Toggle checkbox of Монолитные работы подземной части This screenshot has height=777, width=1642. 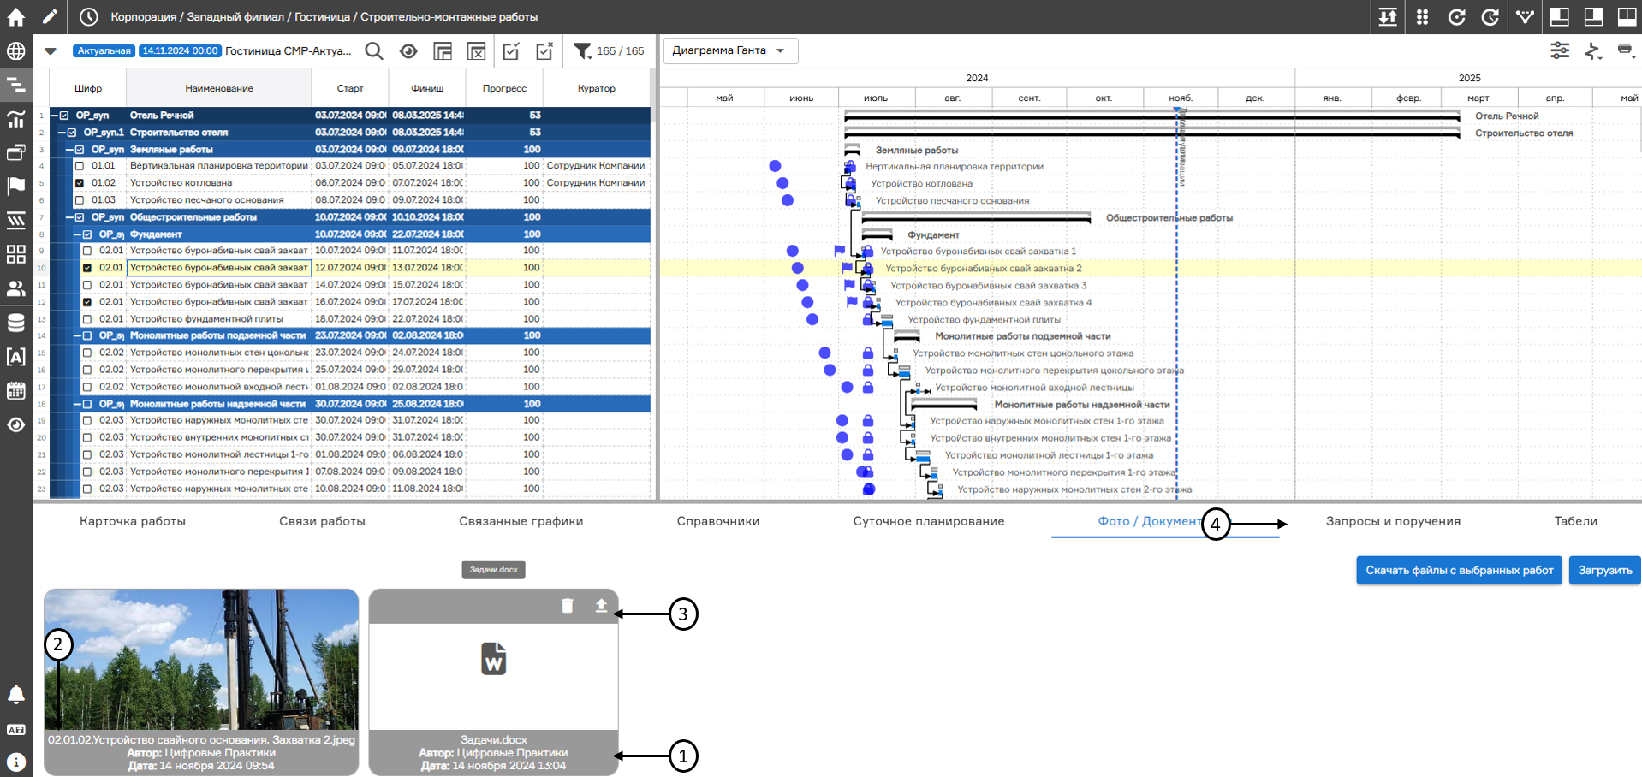(x=86, y=335)
